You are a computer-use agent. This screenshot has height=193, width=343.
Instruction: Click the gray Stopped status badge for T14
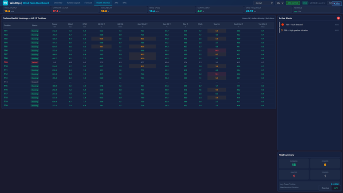coord(35,82)
